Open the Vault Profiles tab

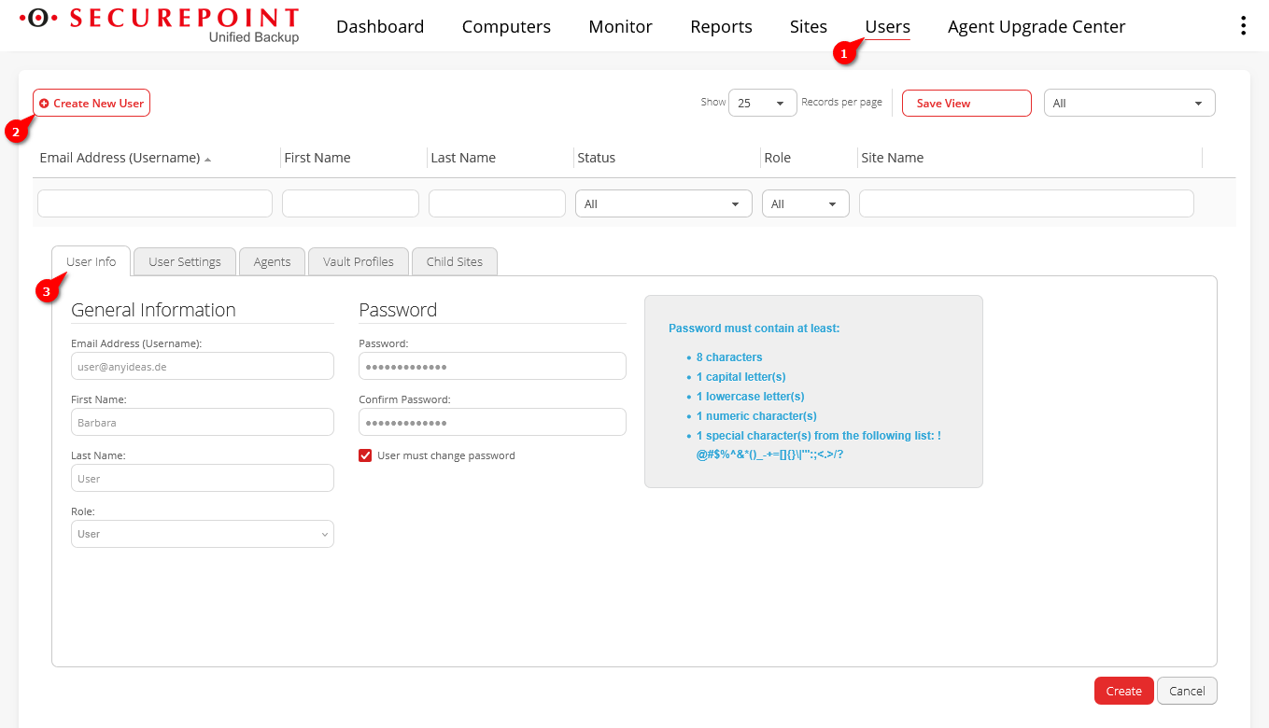coord(359,262)
